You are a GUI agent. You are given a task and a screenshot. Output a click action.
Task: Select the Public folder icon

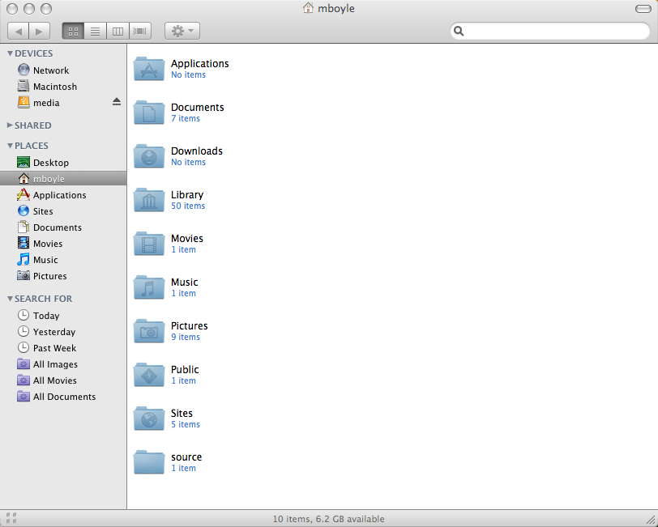coord(149,375)
